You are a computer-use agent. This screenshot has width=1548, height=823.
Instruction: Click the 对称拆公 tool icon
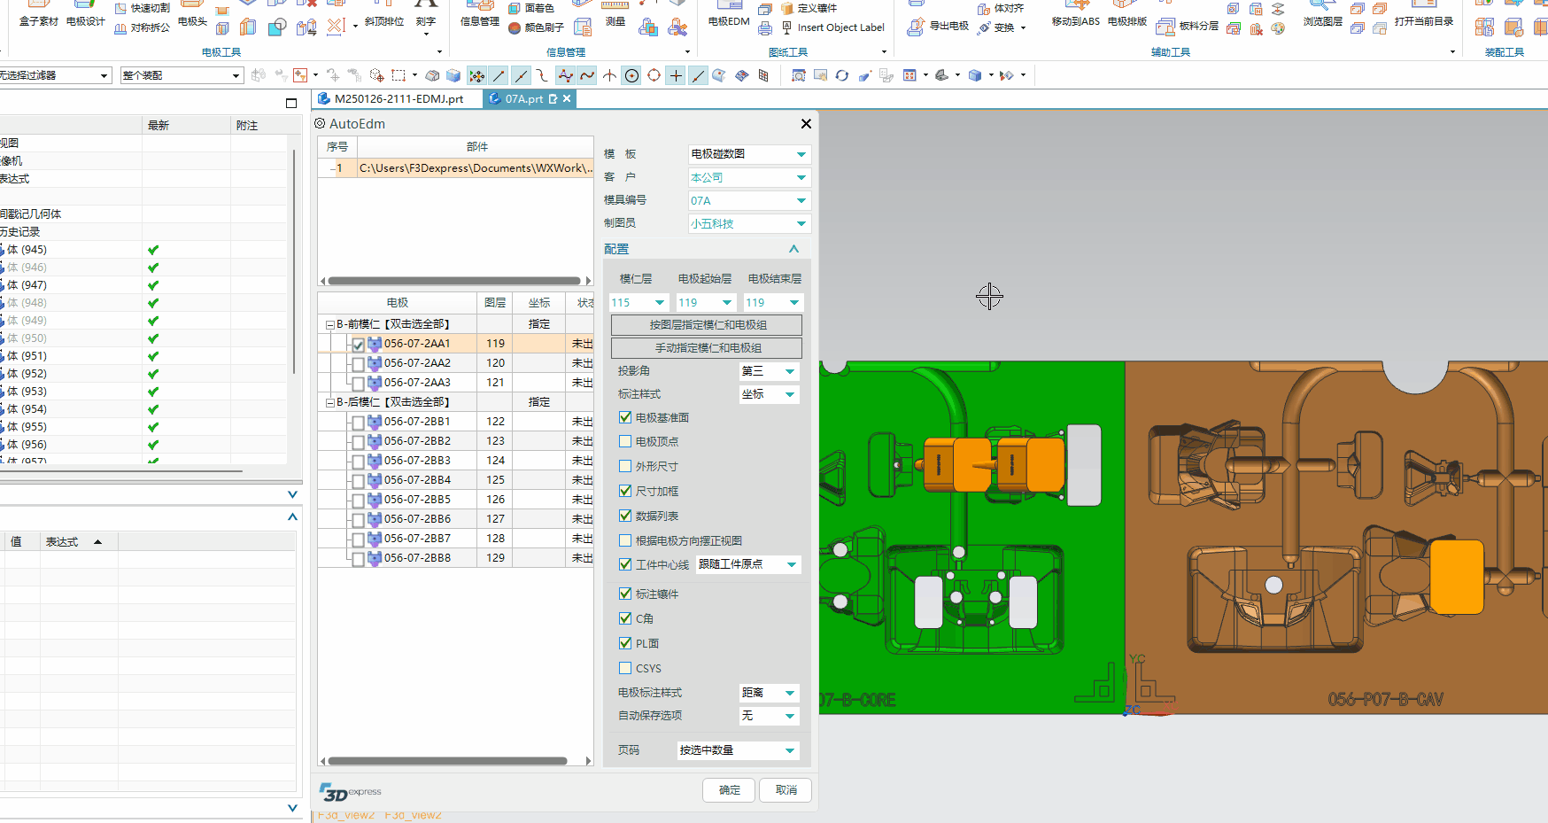coord(120,28)
